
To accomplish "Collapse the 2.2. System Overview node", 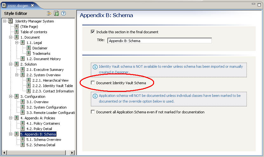I will point(17,75).
